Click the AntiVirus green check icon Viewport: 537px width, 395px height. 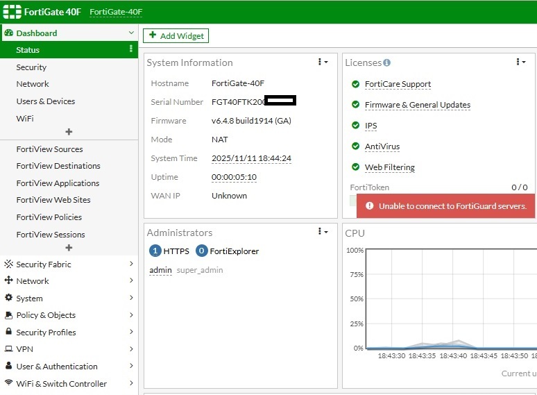[355, 146]
